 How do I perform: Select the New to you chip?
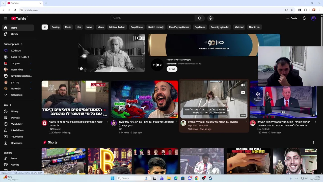pyautogui.click(x=255, y=27)
